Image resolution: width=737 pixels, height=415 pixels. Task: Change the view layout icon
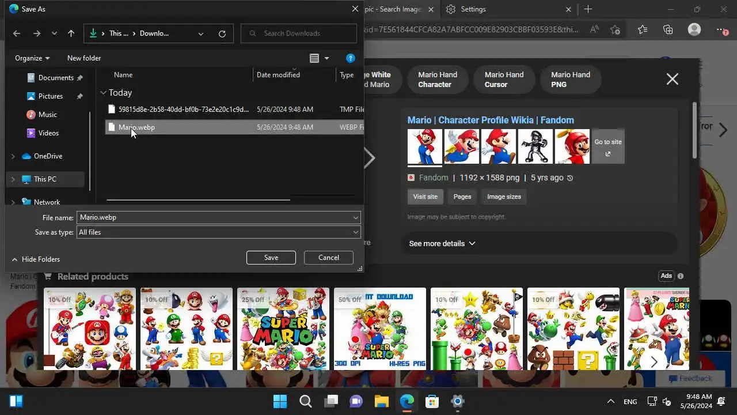[x=314, y=58]
